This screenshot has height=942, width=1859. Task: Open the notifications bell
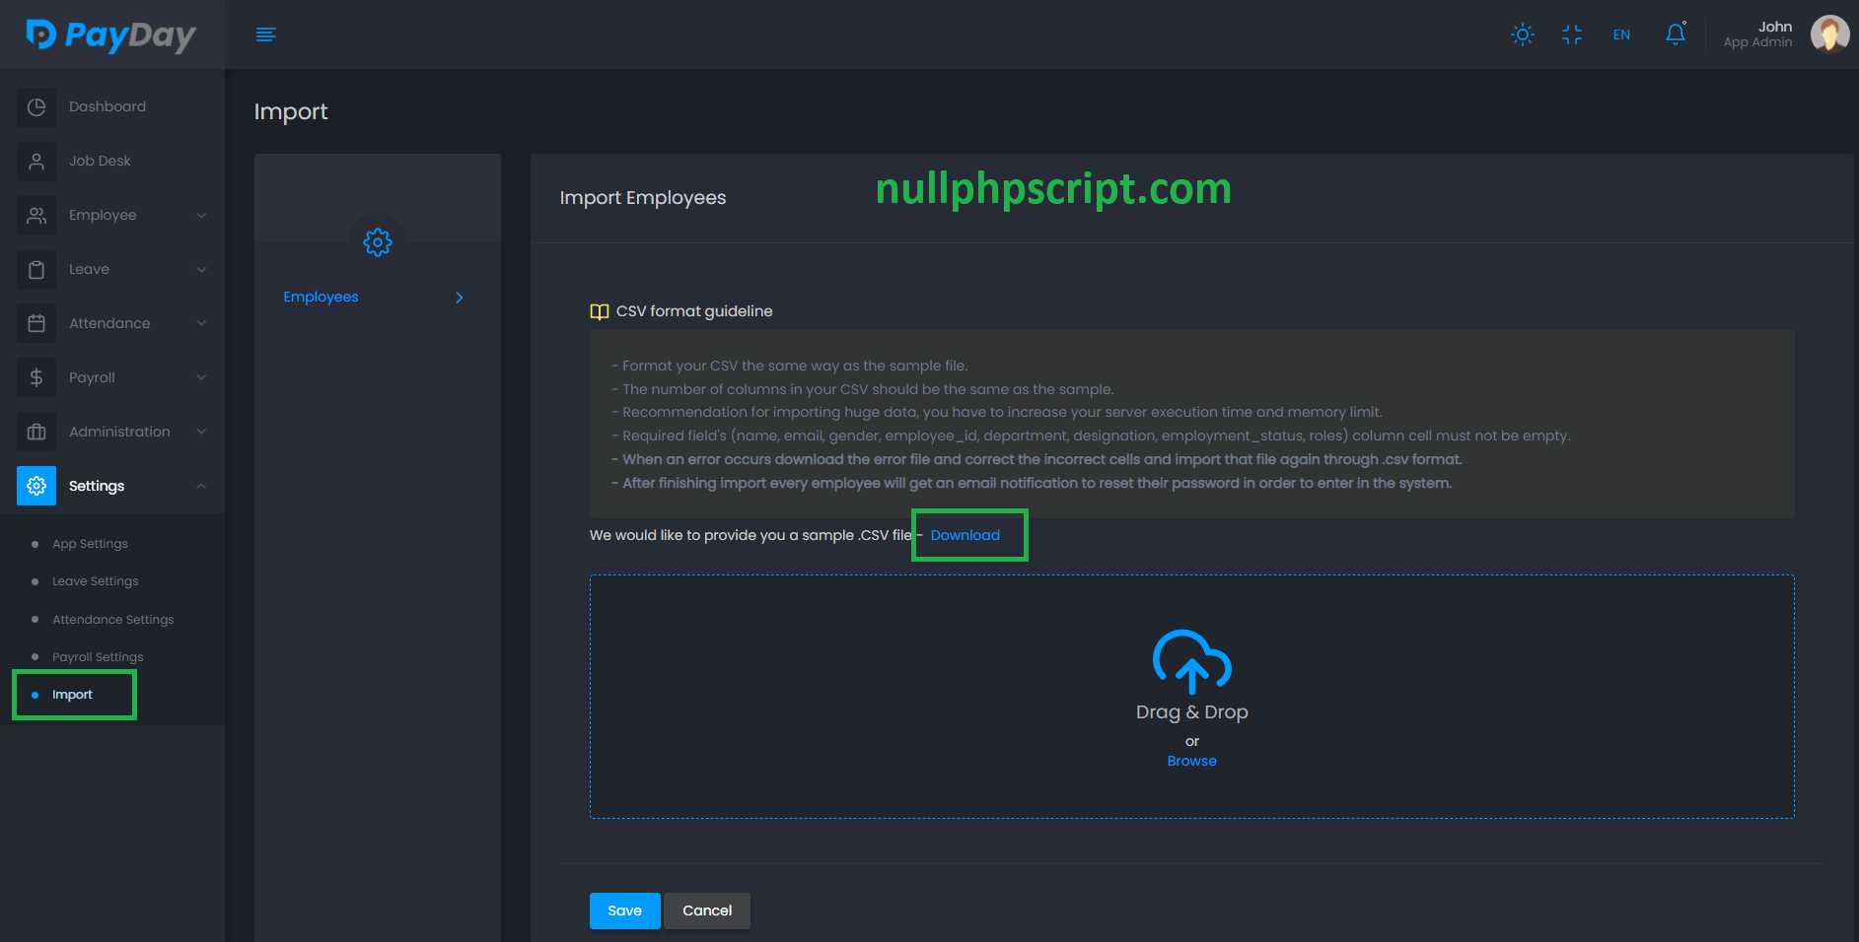[x=1675, y=34]
